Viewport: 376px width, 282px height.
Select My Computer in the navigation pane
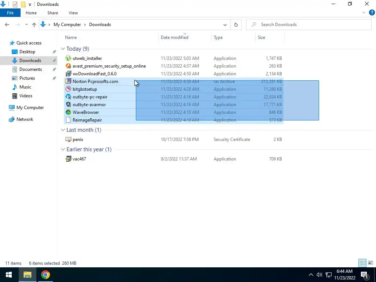coord(30,108)
